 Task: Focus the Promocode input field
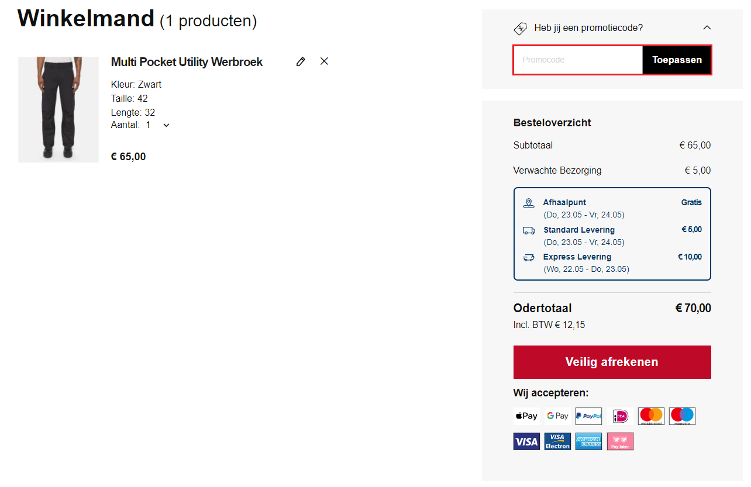pos(578,60)
